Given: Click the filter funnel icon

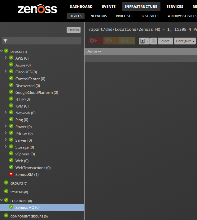Looking at the screenshot, I should tap(6, 41).
